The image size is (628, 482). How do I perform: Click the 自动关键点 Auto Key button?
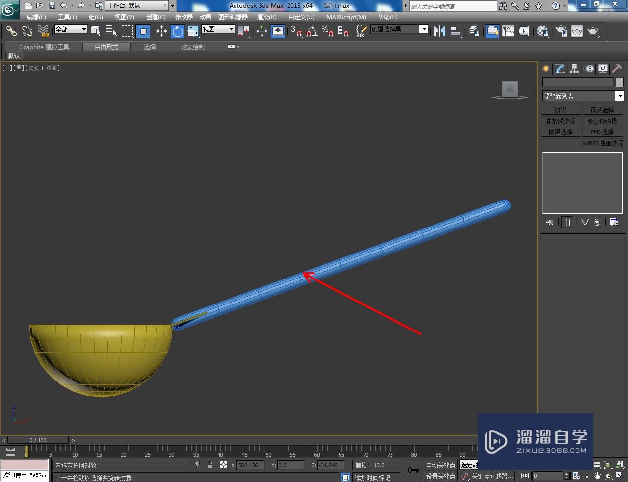point(441,465)
